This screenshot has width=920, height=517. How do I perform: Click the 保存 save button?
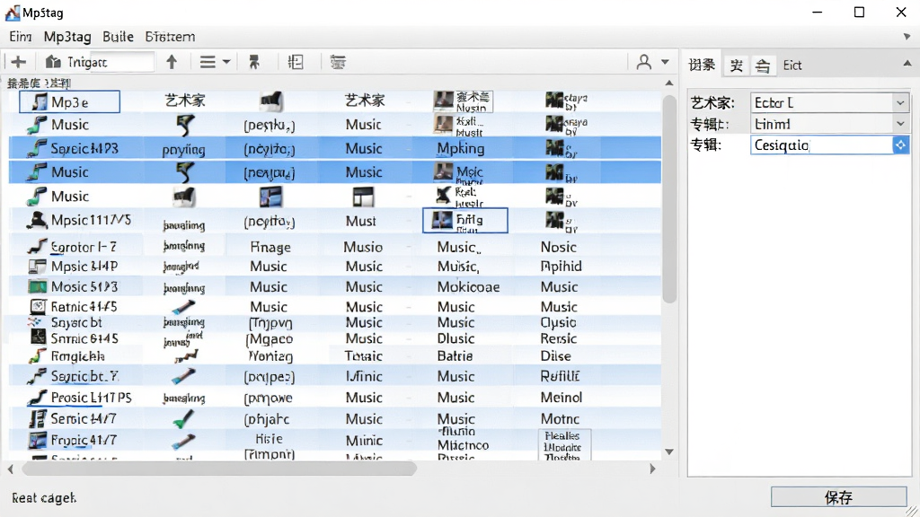838,497
